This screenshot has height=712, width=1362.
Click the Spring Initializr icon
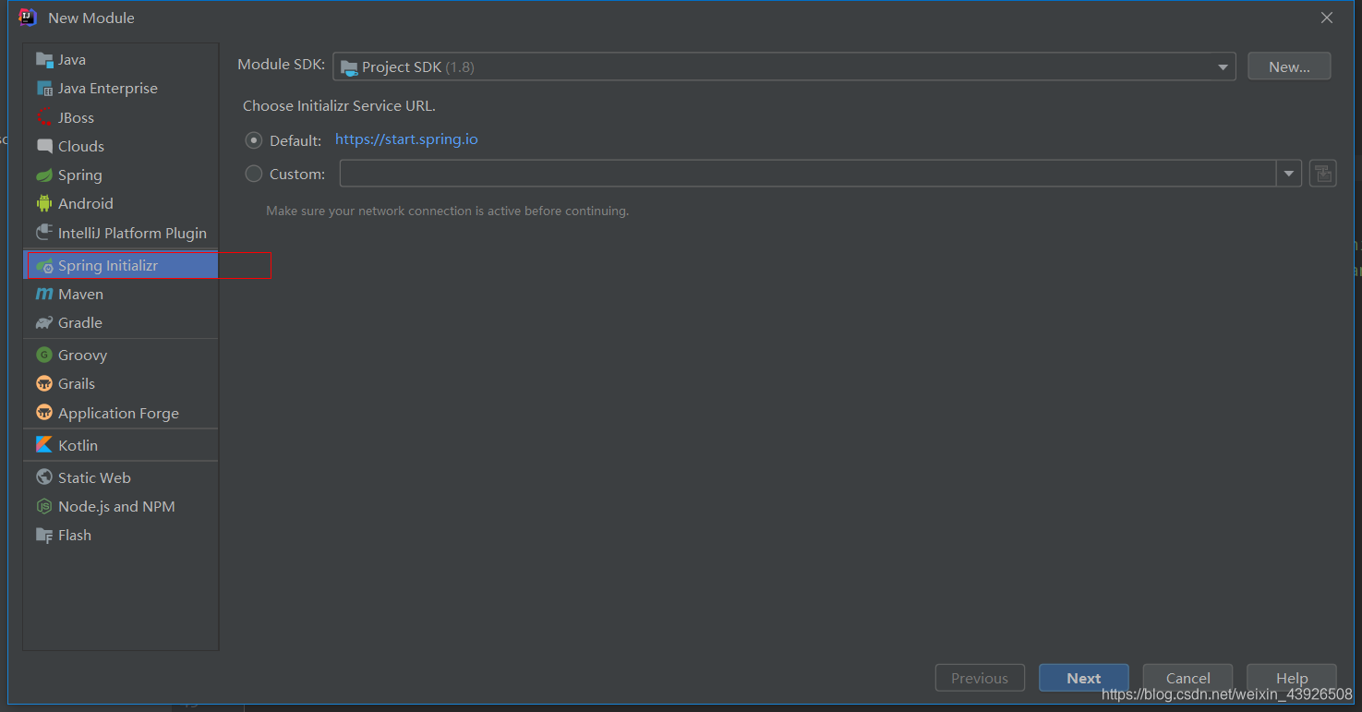click(x=44, y=266)
